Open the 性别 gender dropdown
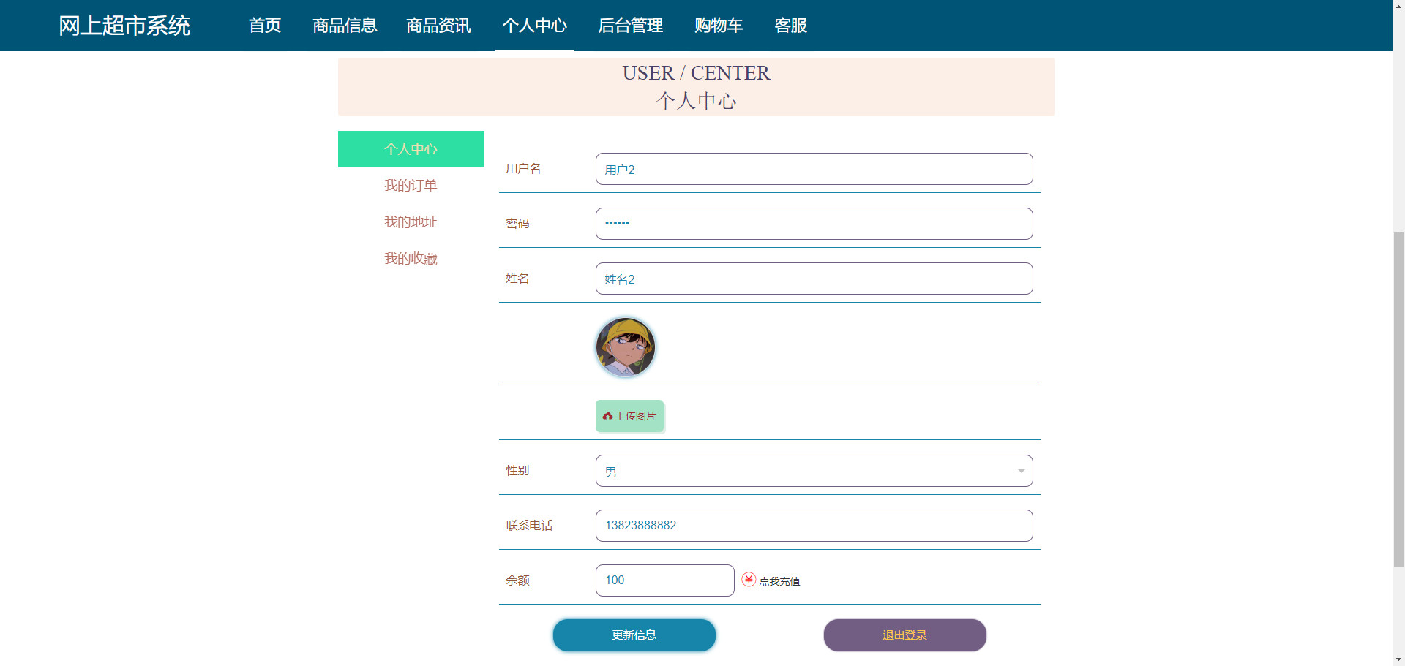Image resolution: width=1405 pixels, height=666 pixels. coord(814,471)
